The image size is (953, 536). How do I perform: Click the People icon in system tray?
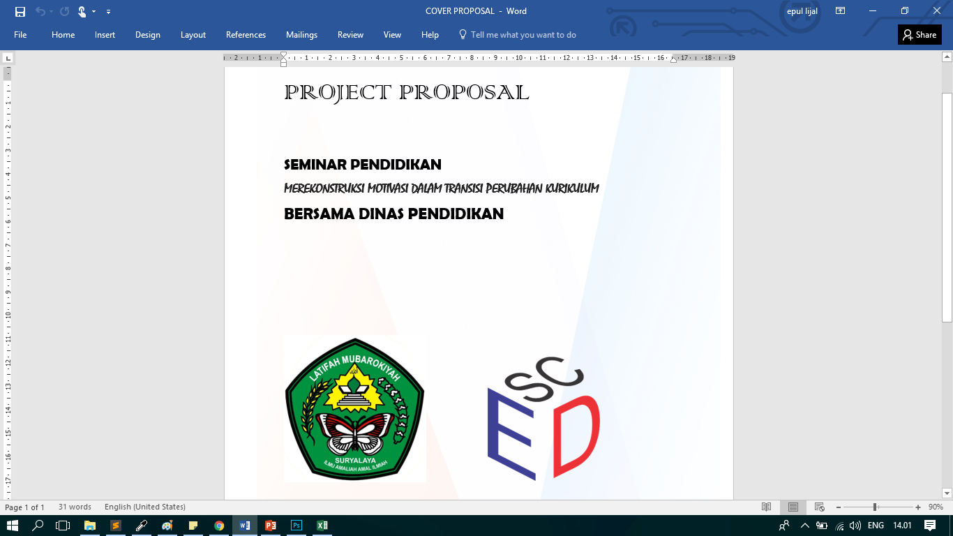pos(784,526)
